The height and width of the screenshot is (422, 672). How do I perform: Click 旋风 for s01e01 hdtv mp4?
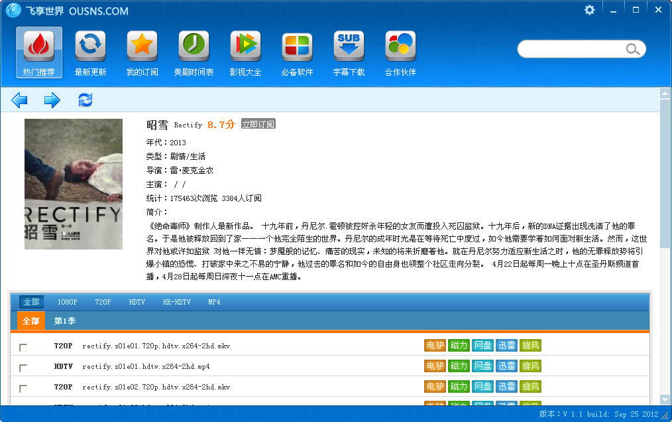[x=530, y=366]
